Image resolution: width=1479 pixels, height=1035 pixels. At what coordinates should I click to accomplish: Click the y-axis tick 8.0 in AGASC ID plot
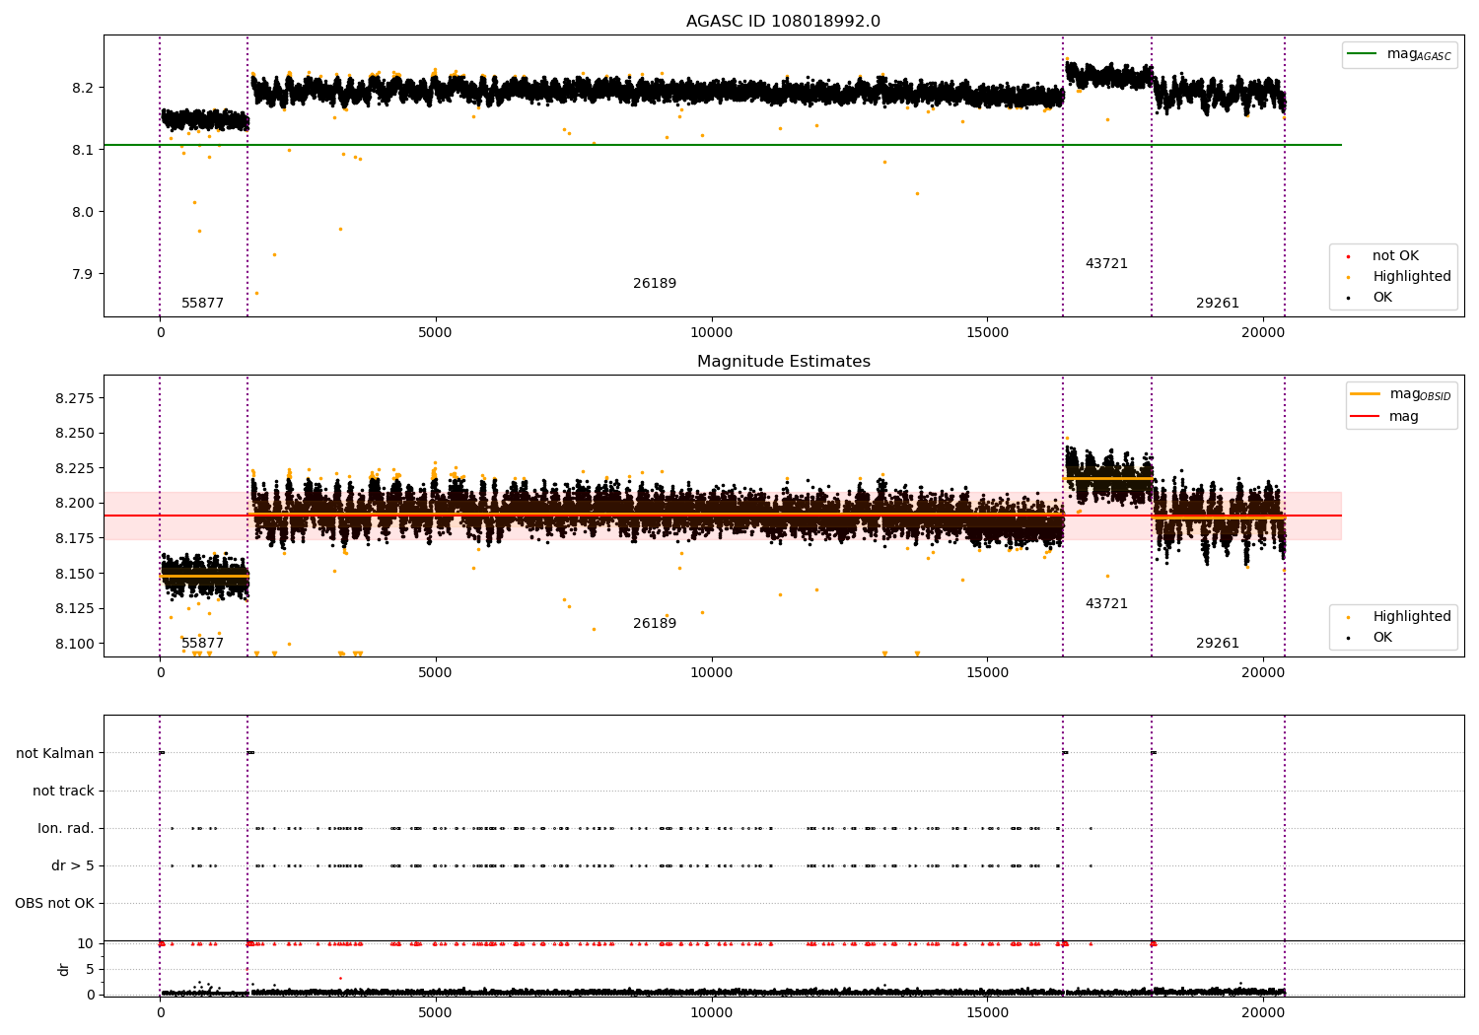(83, 212)
